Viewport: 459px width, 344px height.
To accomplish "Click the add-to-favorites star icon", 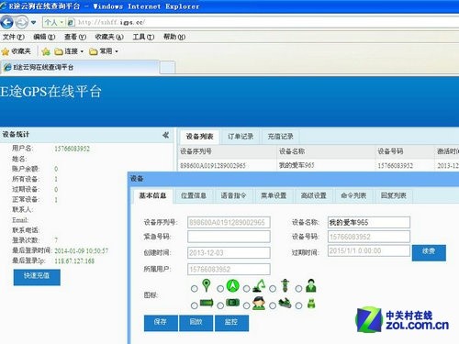I will click(46, 51).
